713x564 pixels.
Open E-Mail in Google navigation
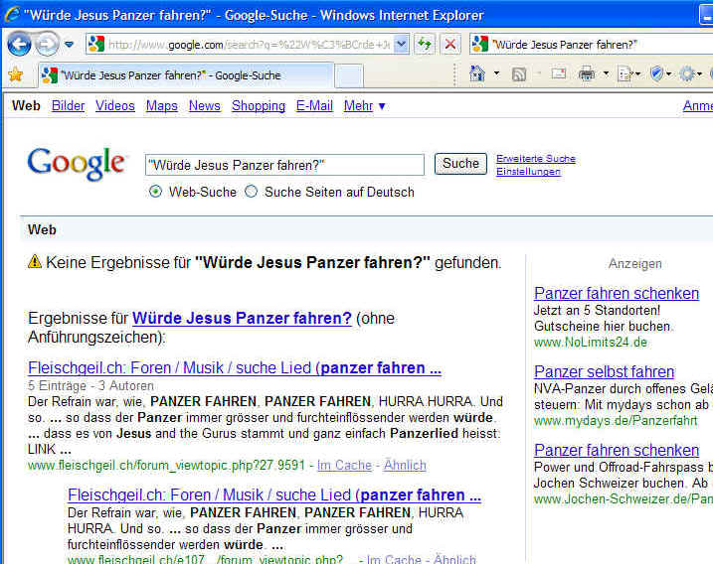click(x=314, y=106)
